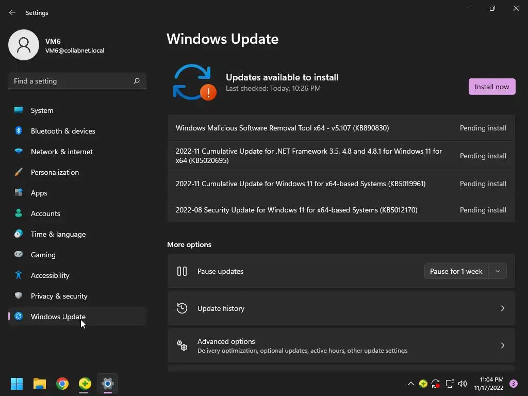Click the Settings gear taskbar icon
The width and height of the screenshot is (528, 396).
pyautogui.click(x=108, y=384)
